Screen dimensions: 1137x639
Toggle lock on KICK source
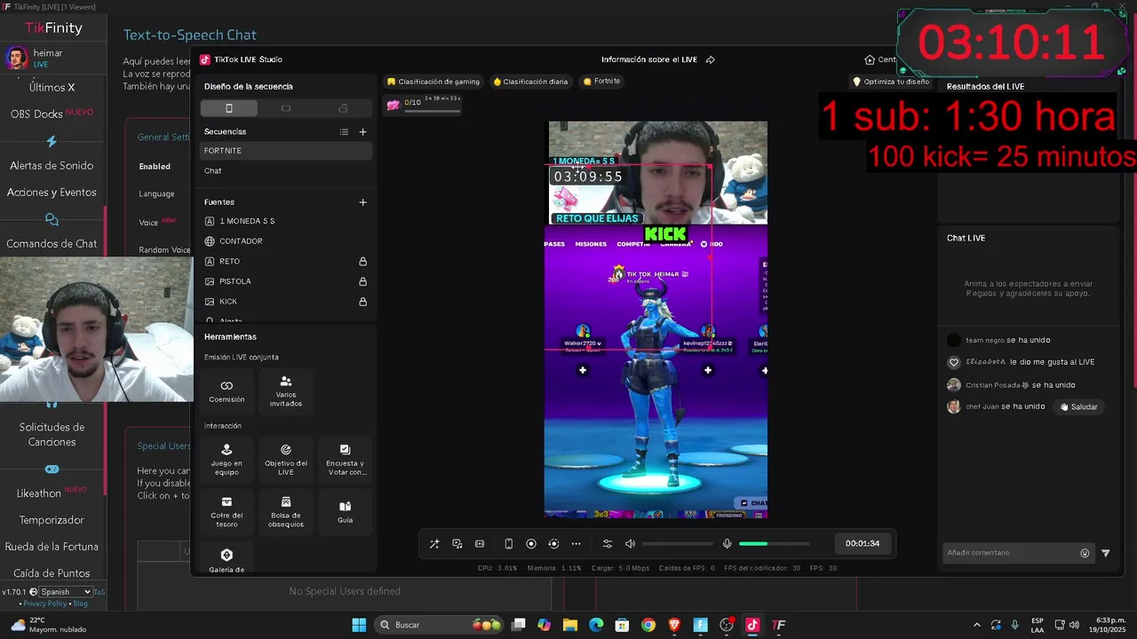[x=362, y=302]
